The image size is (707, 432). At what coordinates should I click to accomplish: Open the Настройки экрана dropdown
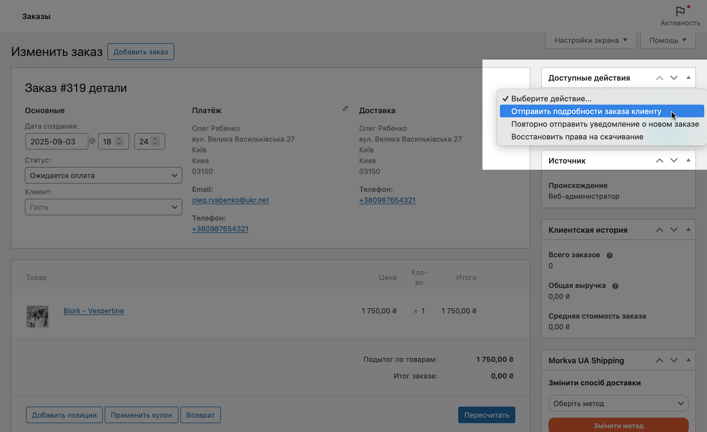pyautogui.click(x=591, y=41)
